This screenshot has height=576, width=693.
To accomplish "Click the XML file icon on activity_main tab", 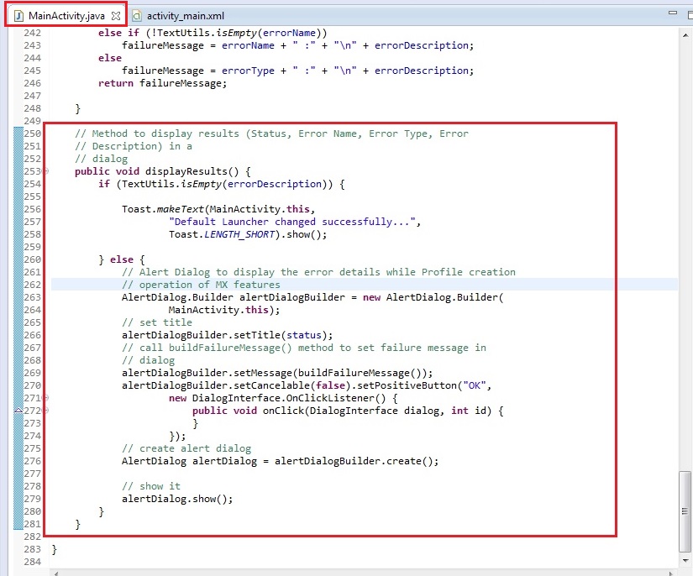I will (137, 16).
